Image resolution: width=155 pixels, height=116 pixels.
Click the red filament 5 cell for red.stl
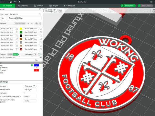tap(36, 70)
